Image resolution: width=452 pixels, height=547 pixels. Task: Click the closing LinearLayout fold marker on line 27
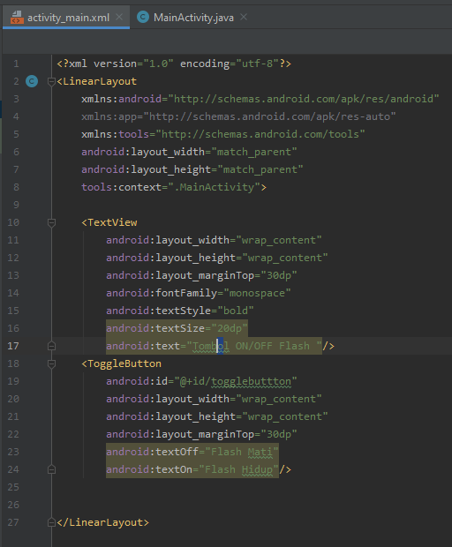pyautogui.click(x=51, y=522)
